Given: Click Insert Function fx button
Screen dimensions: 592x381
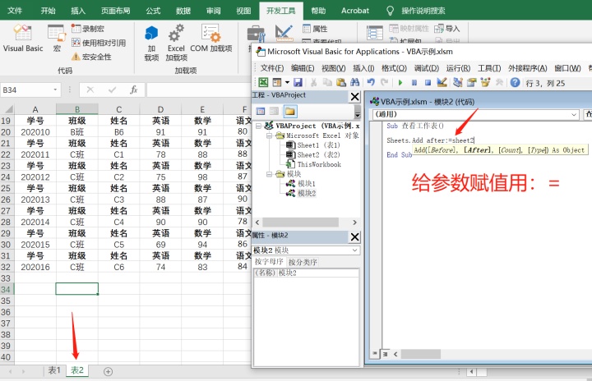Looking at the screenshot, I should point(134,90).
